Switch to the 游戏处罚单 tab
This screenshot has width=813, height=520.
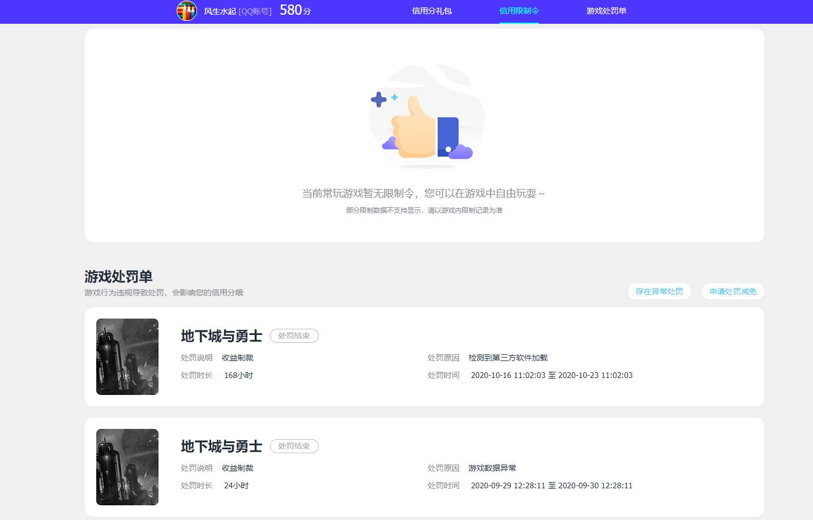[x=606, y=11]
